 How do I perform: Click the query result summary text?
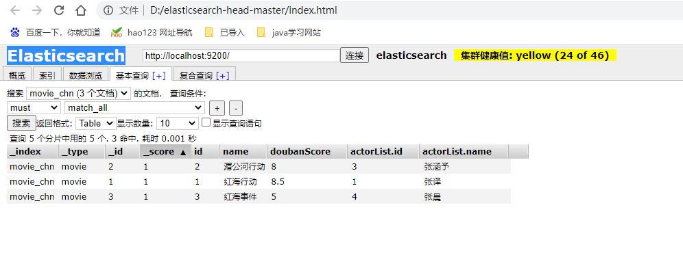pyautogui.click(x=103, y=139)
